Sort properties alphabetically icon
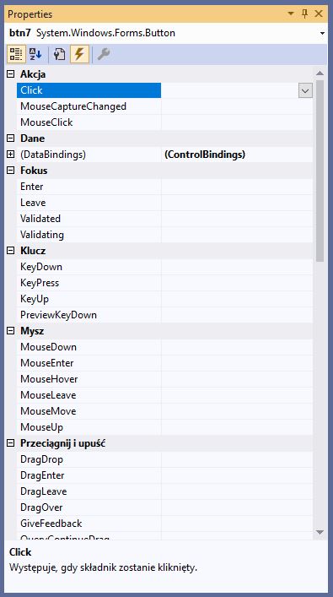Image resolution: width=333 pixels, height=597 pixels. pos(35,54)
